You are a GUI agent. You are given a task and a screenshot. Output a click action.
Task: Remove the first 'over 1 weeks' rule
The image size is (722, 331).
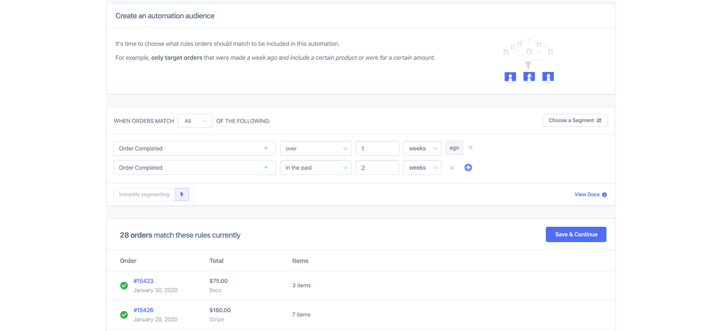click(x=471, y=148)
